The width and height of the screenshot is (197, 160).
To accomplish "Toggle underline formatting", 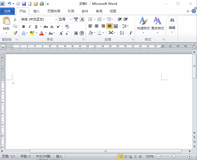I will pos(36,27).
